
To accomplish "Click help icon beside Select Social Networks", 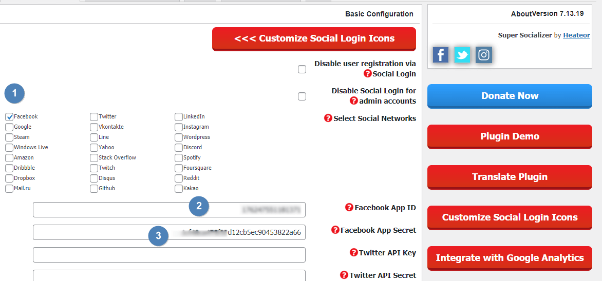I will point(328,118).
